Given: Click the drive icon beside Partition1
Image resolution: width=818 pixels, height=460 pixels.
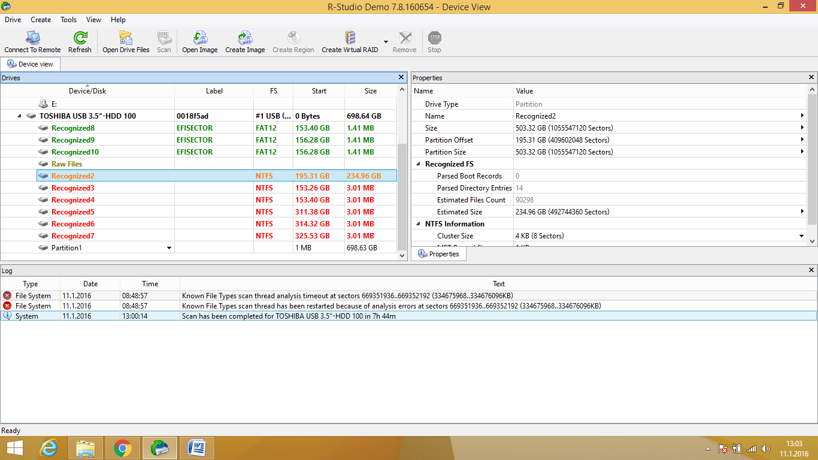Looking at the screenshot, I should tap(43, 248).
